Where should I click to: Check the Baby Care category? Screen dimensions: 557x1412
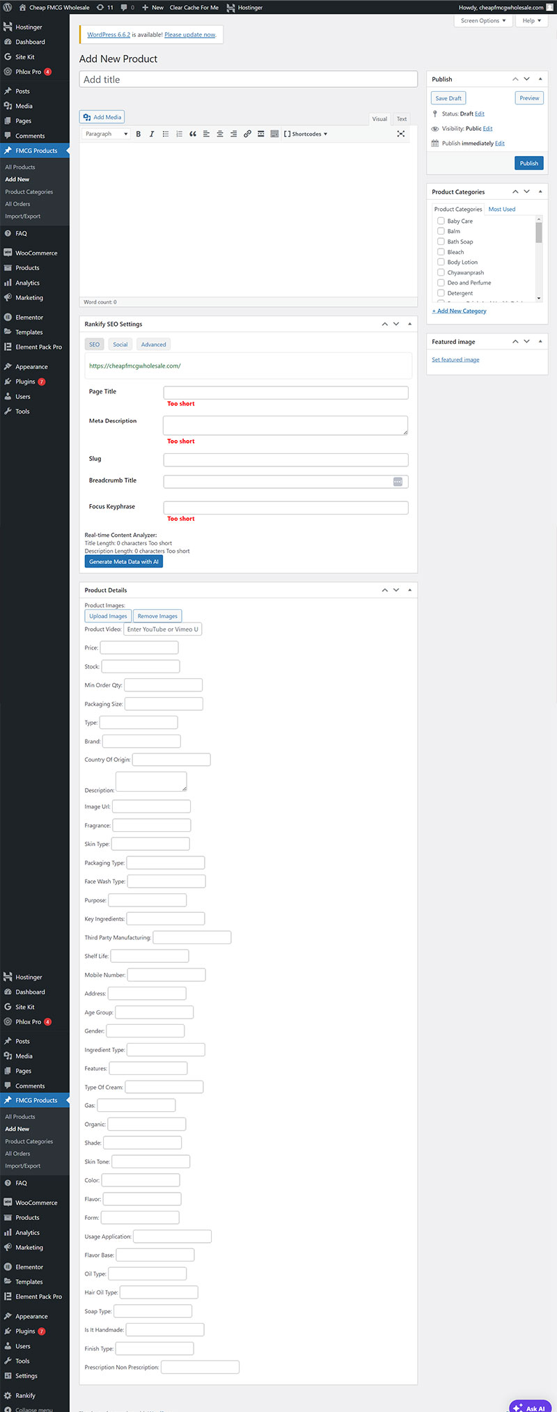441,221
